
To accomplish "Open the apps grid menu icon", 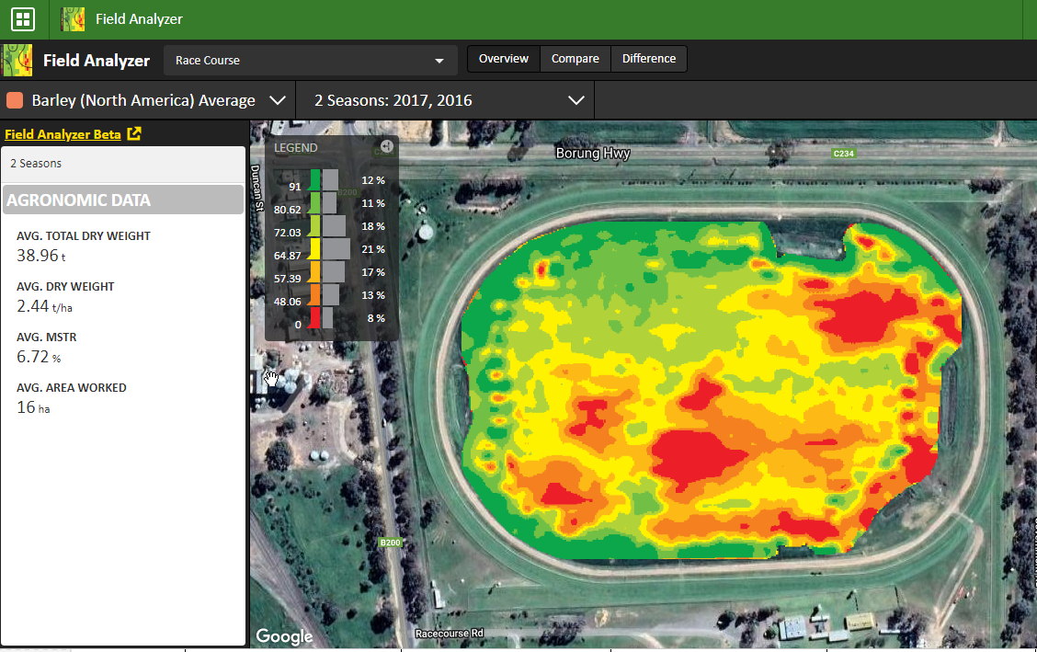I will pos(23,19).
